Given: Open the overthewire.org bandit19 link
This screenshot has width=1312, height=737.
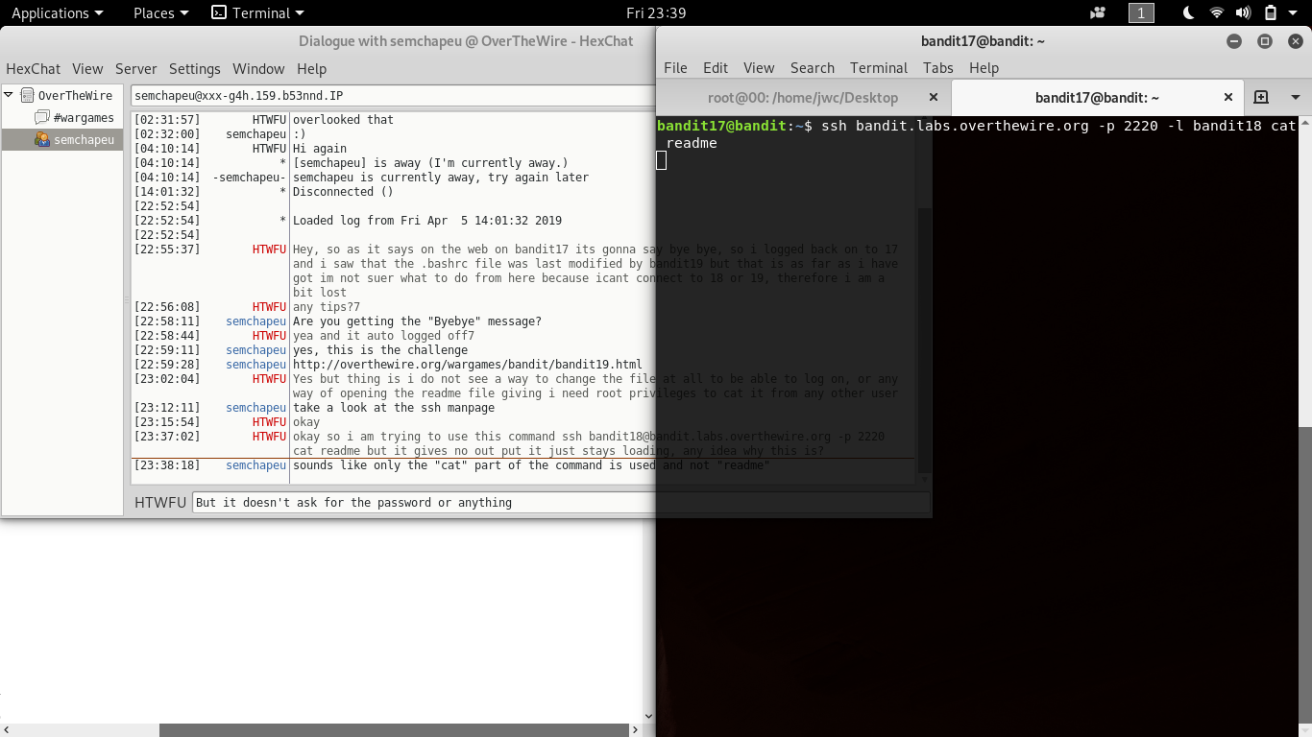Looking at the screenshot, I should 468,365.
